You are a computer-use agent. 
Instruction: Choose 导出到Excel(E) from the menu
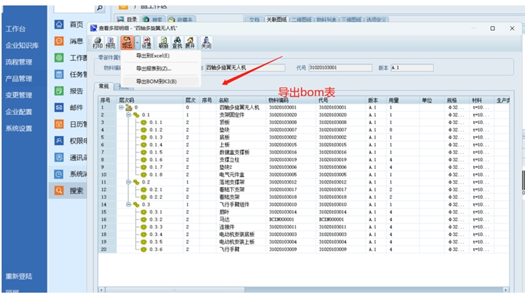tap(153, 55)
